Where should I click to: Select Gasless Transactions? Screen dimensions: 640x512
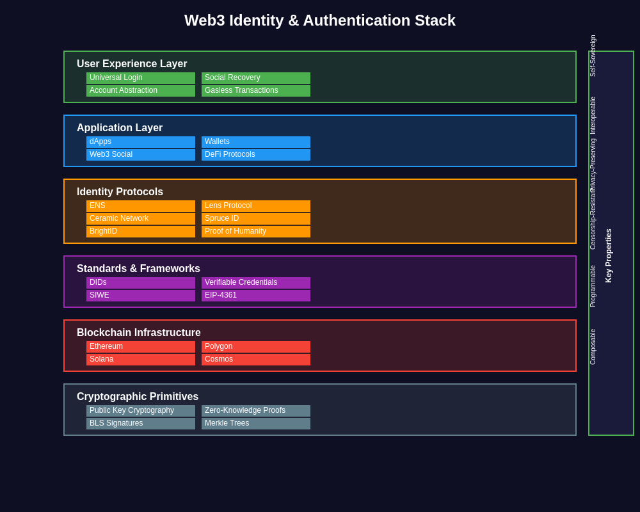256,91
